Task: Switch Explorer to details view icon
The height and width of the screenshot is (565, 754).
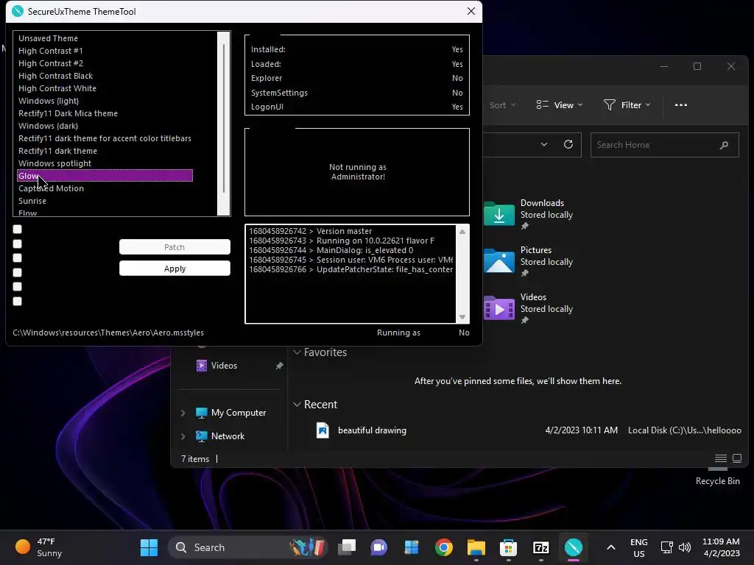Action: 720,458
